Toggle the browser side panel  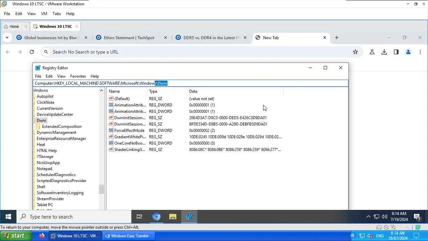(x=396, y=52)
